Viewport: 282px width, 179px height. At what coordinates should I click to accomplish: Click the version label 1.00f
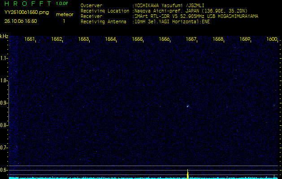point(62,4)
